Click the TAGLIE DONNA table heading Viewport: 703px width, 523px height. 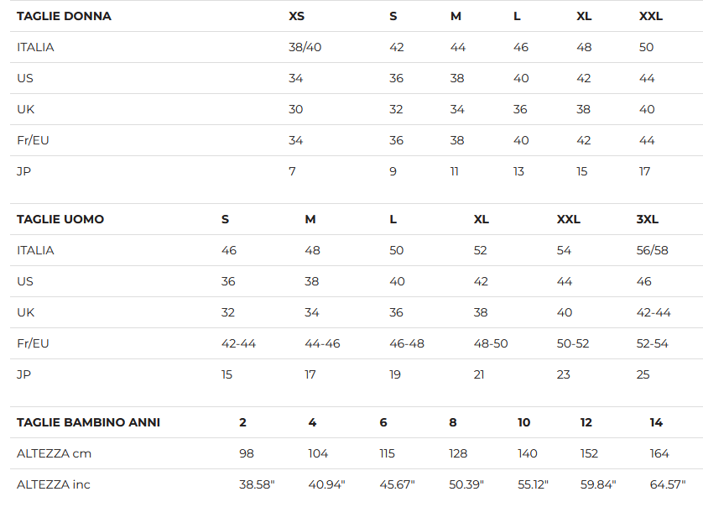(x=64, y=16)
